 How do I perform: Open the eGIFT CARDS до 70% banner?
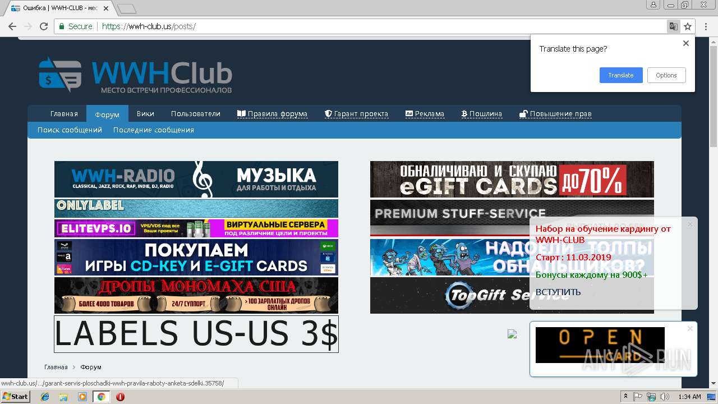click(512, 179)
